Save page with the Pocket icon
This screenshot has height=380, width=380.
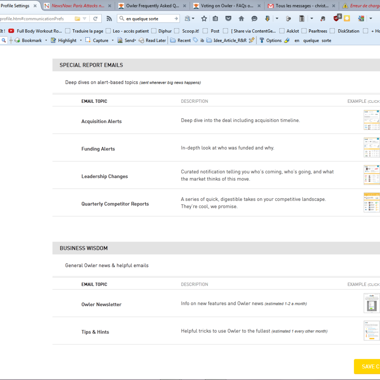(x=228, y=19)
